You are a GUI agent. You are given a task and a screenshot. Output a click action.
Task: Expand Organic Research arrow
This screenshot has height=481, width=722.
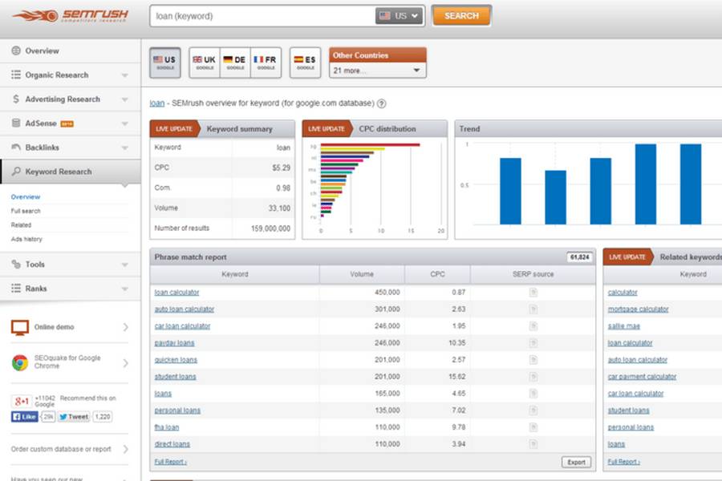pos(125,75)
